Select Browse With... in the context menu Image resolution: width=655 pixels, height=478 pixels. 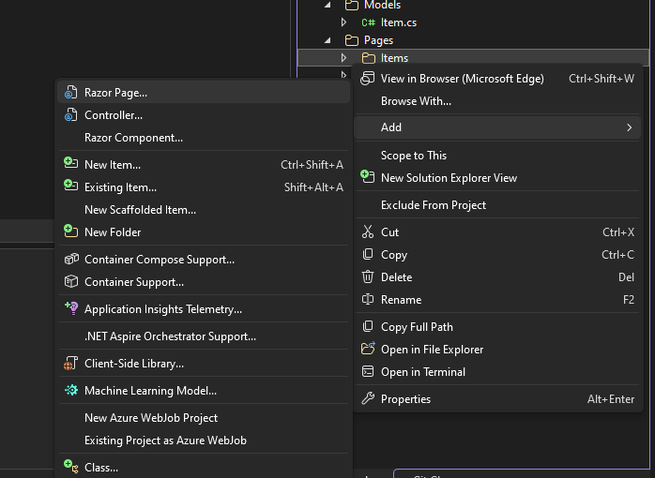[497, 101]
